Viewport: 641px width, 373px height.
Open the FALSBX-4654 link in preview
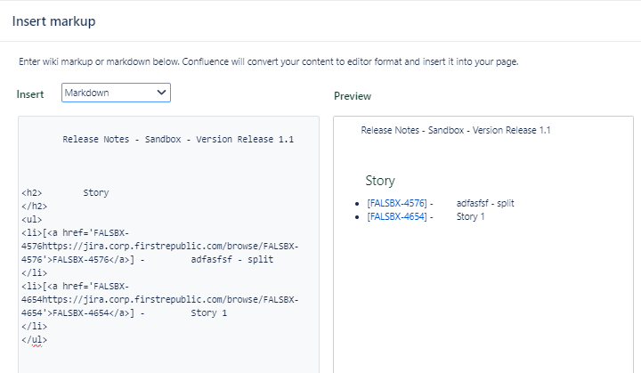(x=396, y=216)
